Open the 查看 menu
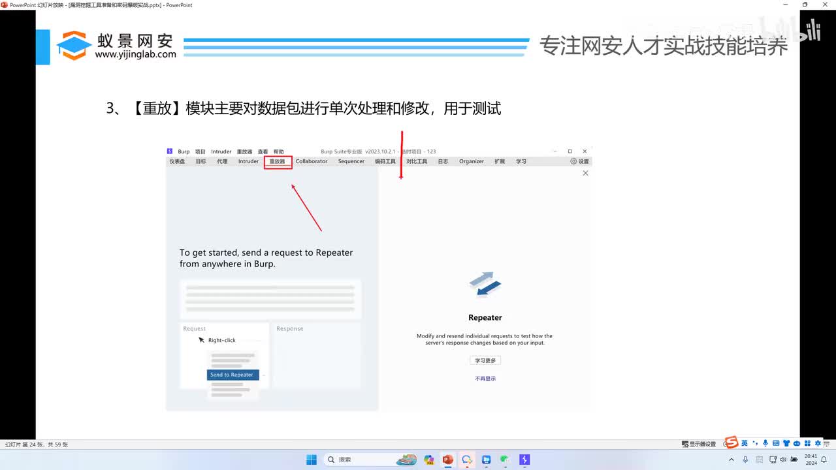 (x=263, y=151)
